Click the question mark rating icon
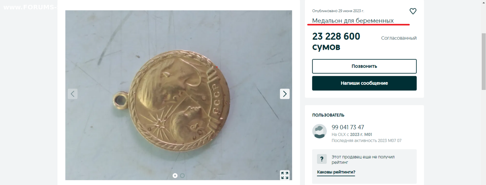Viewport: 486px width, 185px height. (x=322, y=159)
